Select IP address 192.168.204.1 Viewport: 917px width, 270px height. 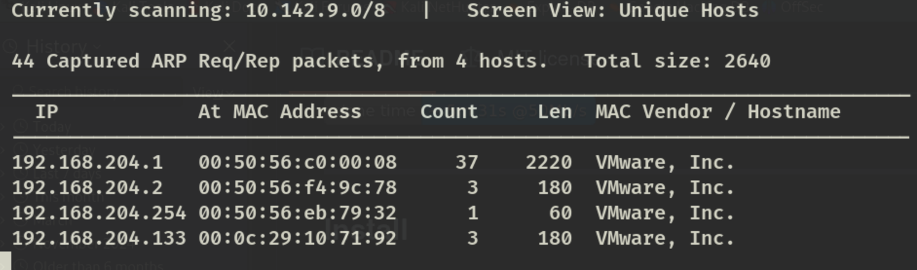click(x=87, y=162)
